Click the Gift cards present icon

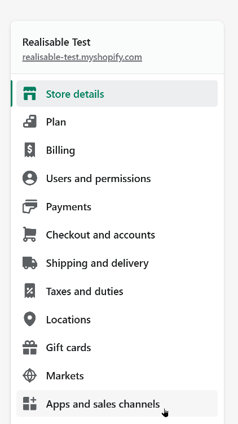pyautogui.click(x=30, y=348)
